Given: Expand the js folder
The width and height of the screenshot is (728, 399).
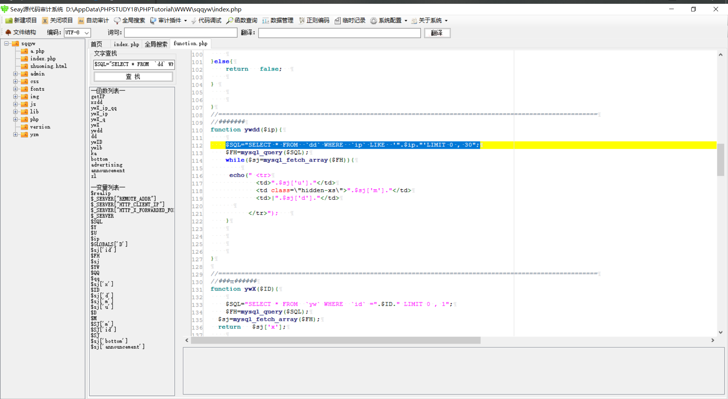Looking at the screenshot, I should pos(16,104).
